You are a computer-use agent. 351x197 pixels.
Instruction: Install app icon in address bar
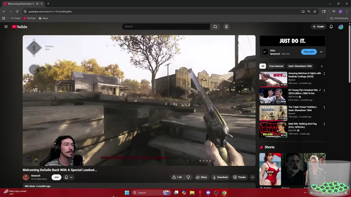[303, 11]
